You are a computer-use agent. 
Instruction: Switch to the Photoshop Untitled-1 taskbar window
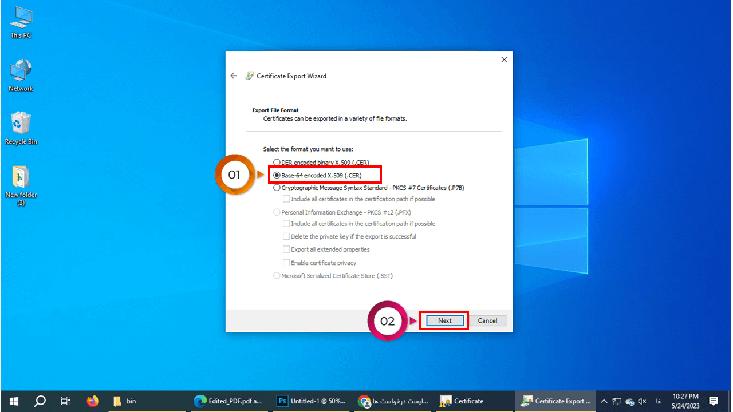(x=312, y=401)
